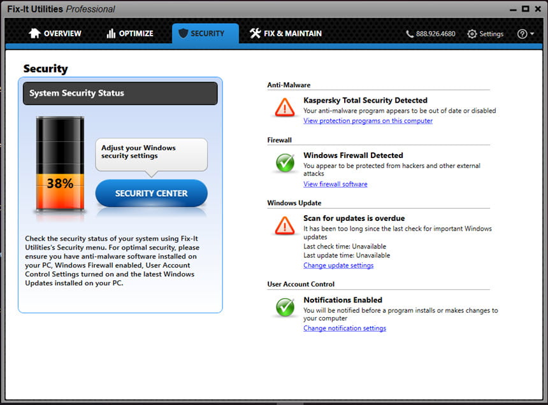Click the Windows Firewall green check icon

tap(285, 162)
